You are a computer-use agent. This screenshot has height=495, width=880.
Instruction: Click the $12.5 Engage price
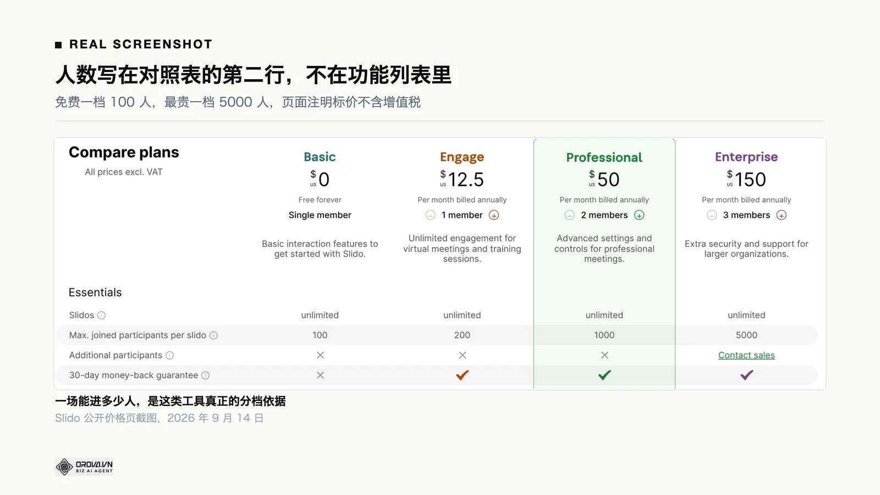(462, 179)
